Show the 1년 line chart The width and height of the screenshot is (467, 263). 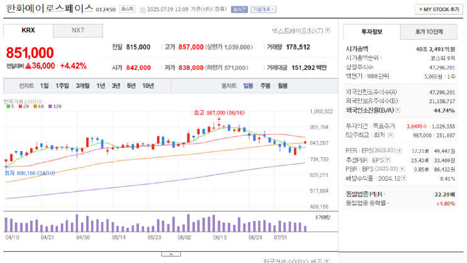101,86
